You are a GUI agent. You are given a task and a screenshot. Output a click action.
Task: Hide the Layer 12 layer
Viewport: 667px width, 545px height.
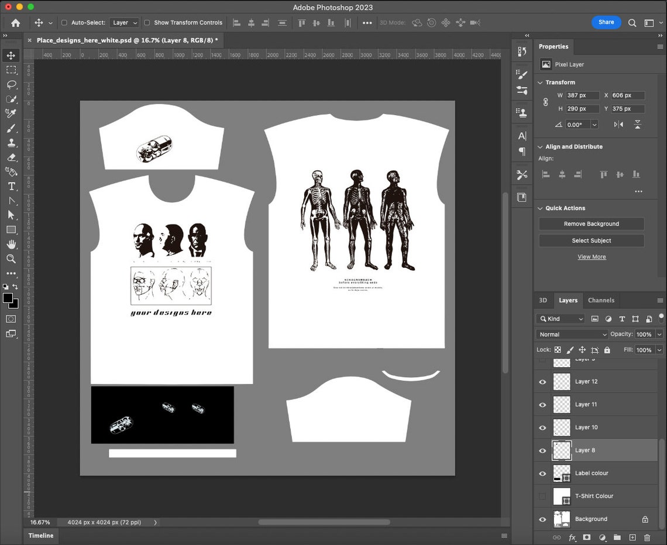(x=542, y=381)
